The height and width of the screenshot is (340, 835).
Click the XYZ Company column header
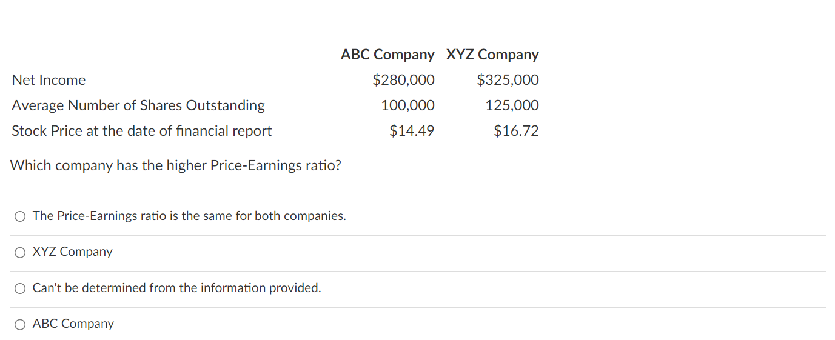[x=492, y=55]
